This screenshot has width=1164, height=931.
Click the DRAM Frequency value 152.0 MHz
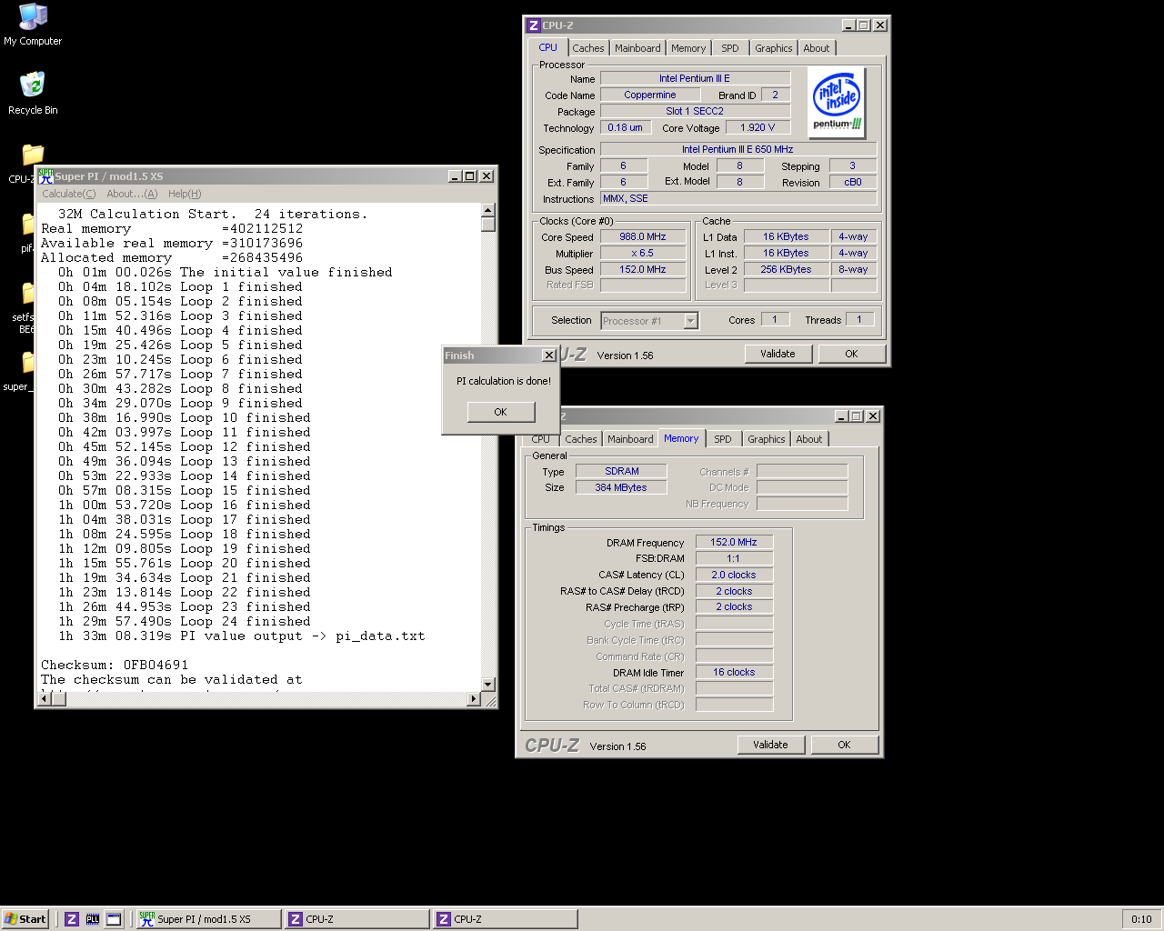(x=734, y=542)
